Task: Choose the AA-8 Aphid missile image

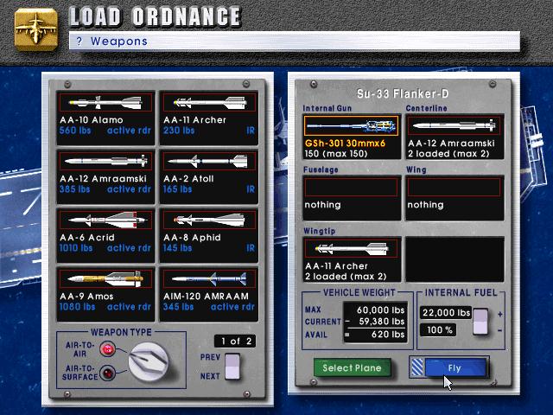Action: 209,220
